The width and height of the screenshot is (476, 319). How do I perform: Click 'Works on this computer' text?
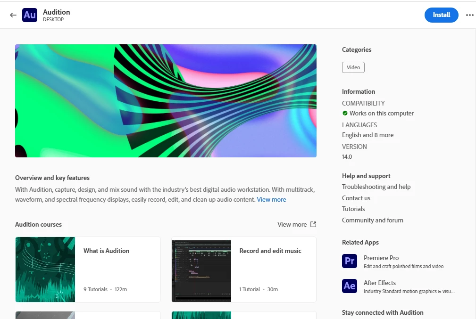pos(382,113)
